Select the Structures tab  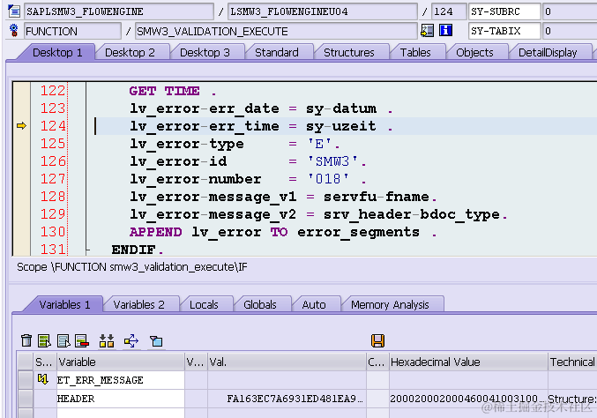point(349,53)
